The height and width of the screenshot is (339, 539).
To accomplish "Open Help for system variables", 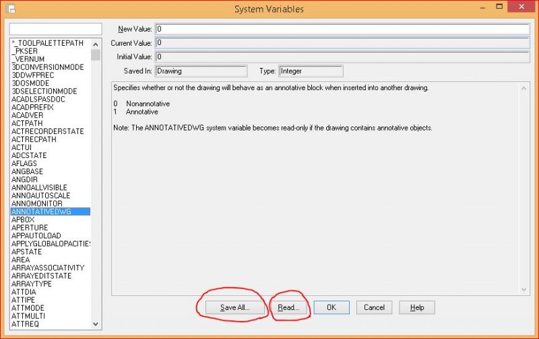I will [417, 307].
